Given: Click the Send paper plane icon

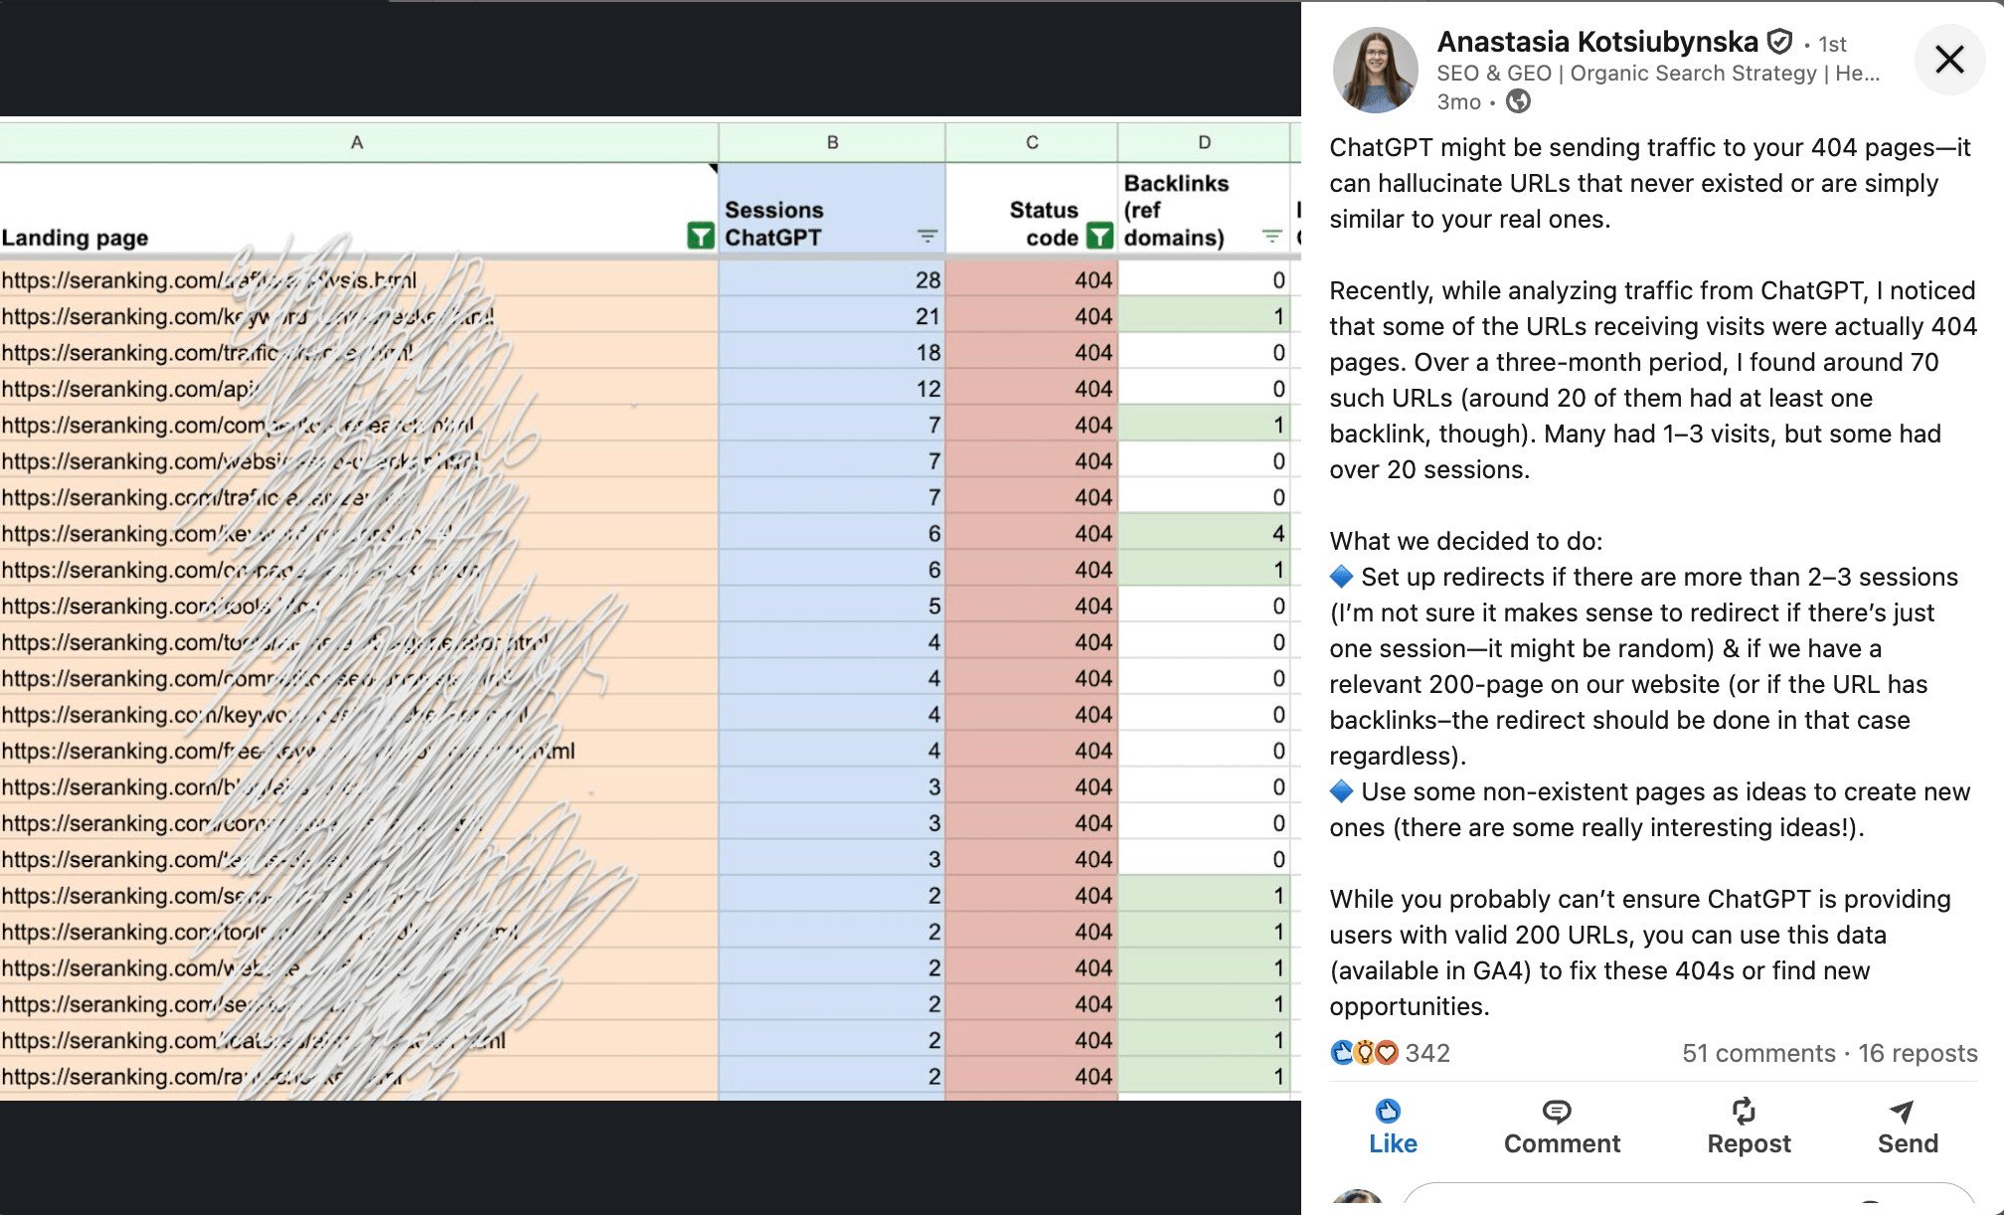Looking at the screenshot, I should pos(1901,1111).
